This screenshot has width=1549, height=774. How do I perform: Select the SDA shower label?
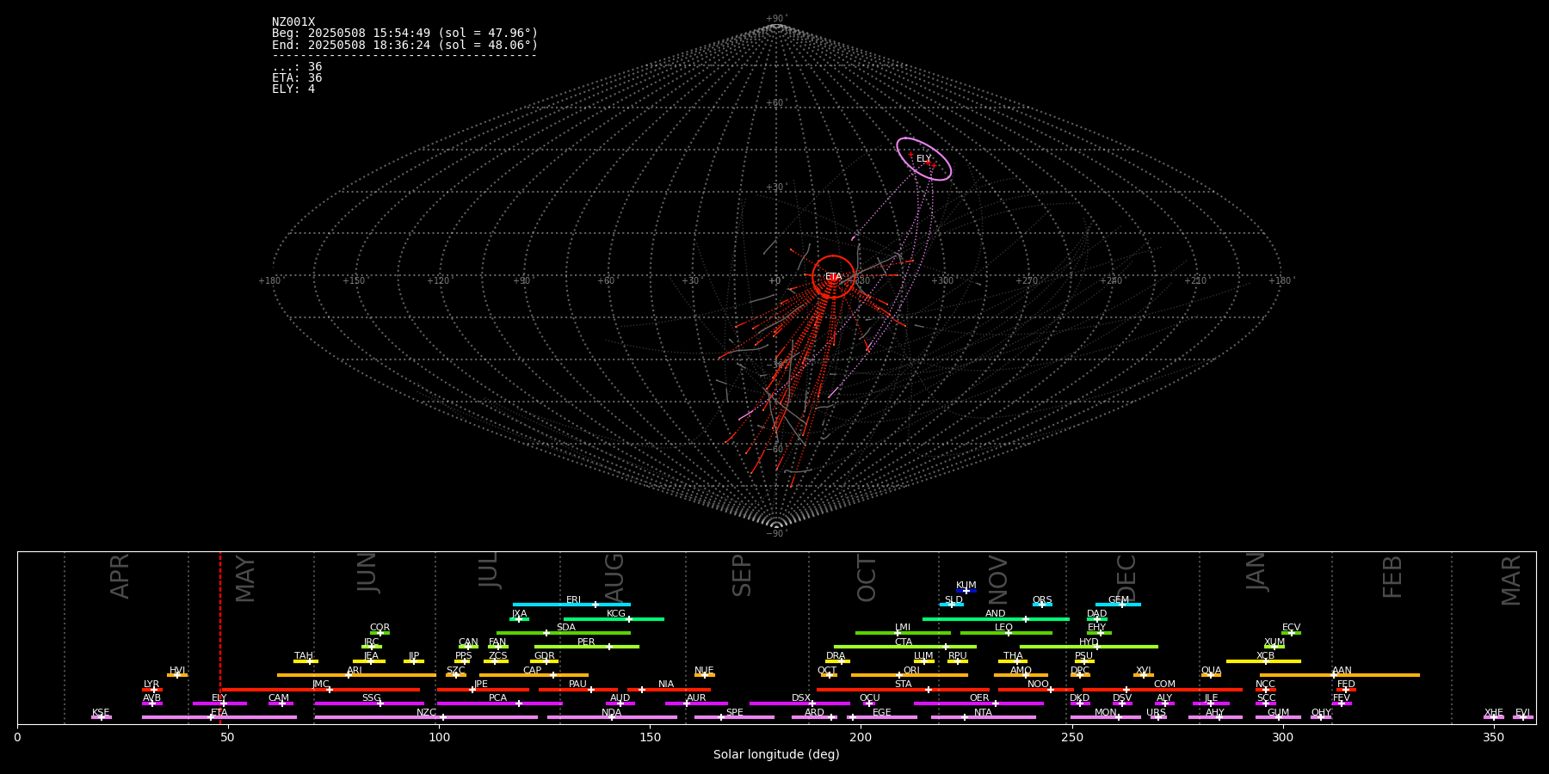point(566,628)
